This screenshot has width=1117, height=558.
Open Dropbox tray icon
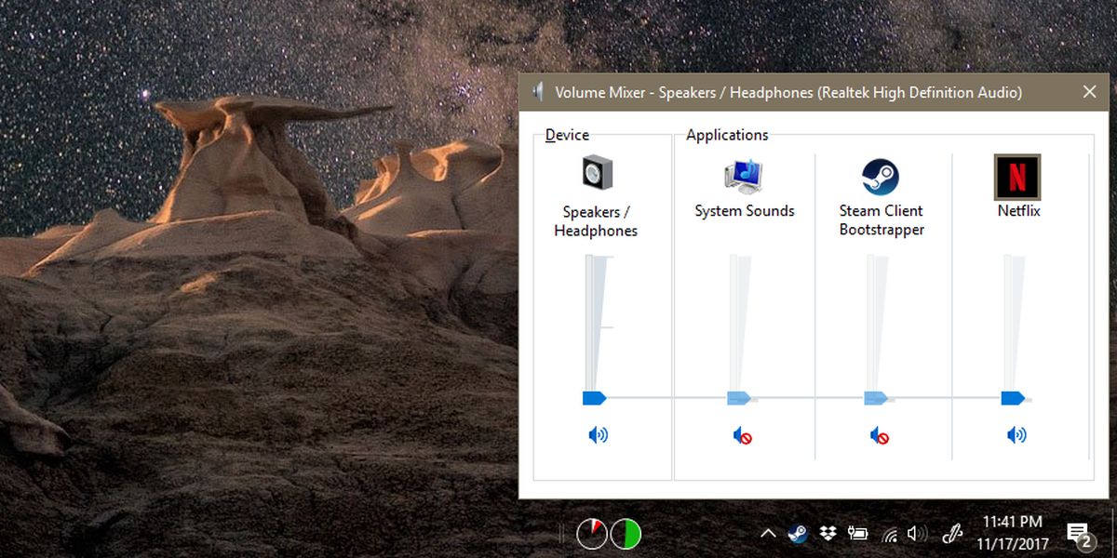pos(828,534)
